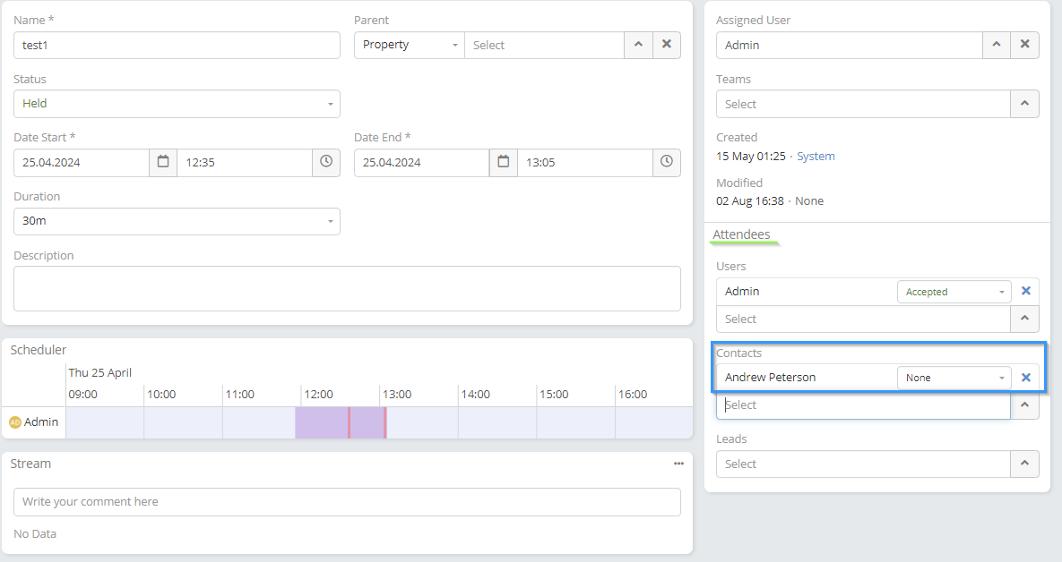Click the Scheduler panel title
This screenshot has width=1062, height=562.
click(x=38, y=350)
